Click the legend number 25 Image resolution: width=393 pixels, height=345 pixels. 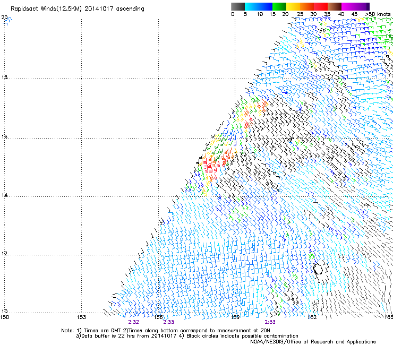click(x=300, y=14)
